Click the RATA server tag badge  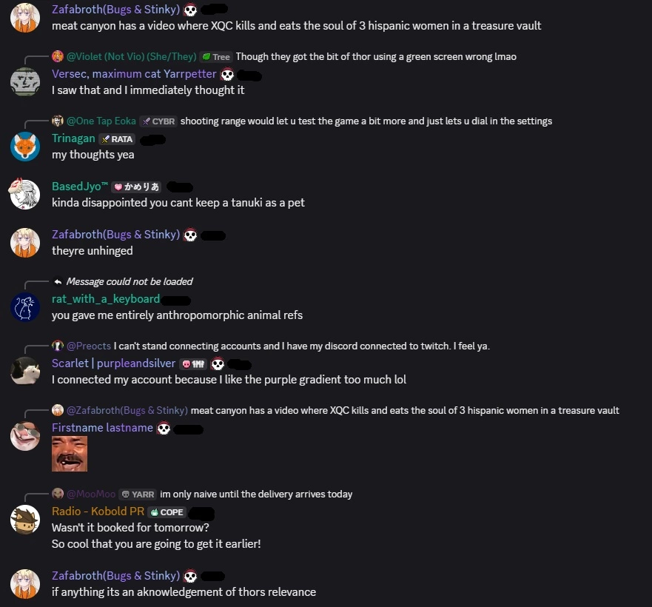click(117, 139)
